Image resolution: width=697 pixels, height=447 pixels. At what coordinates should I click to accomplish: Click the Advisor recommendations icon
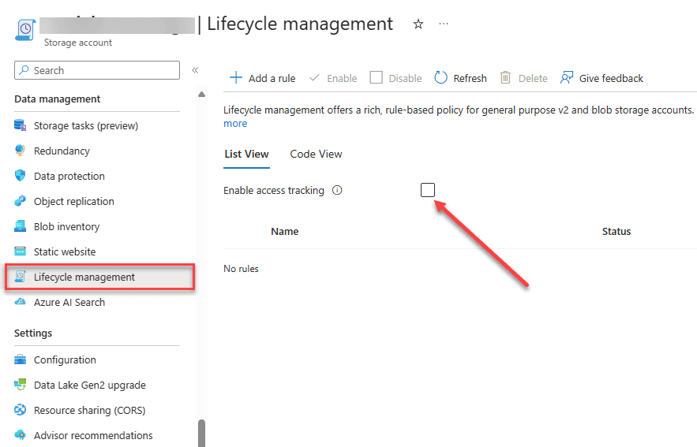coord(20,435)
